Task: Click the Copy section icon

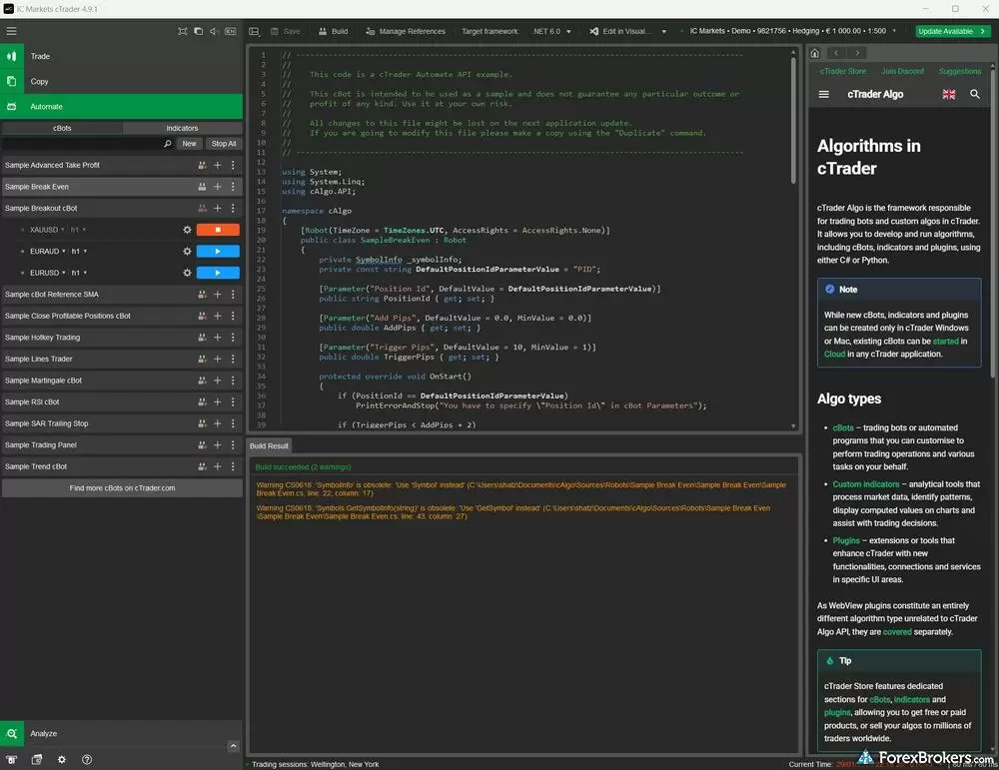Action: tap(11, 81)
